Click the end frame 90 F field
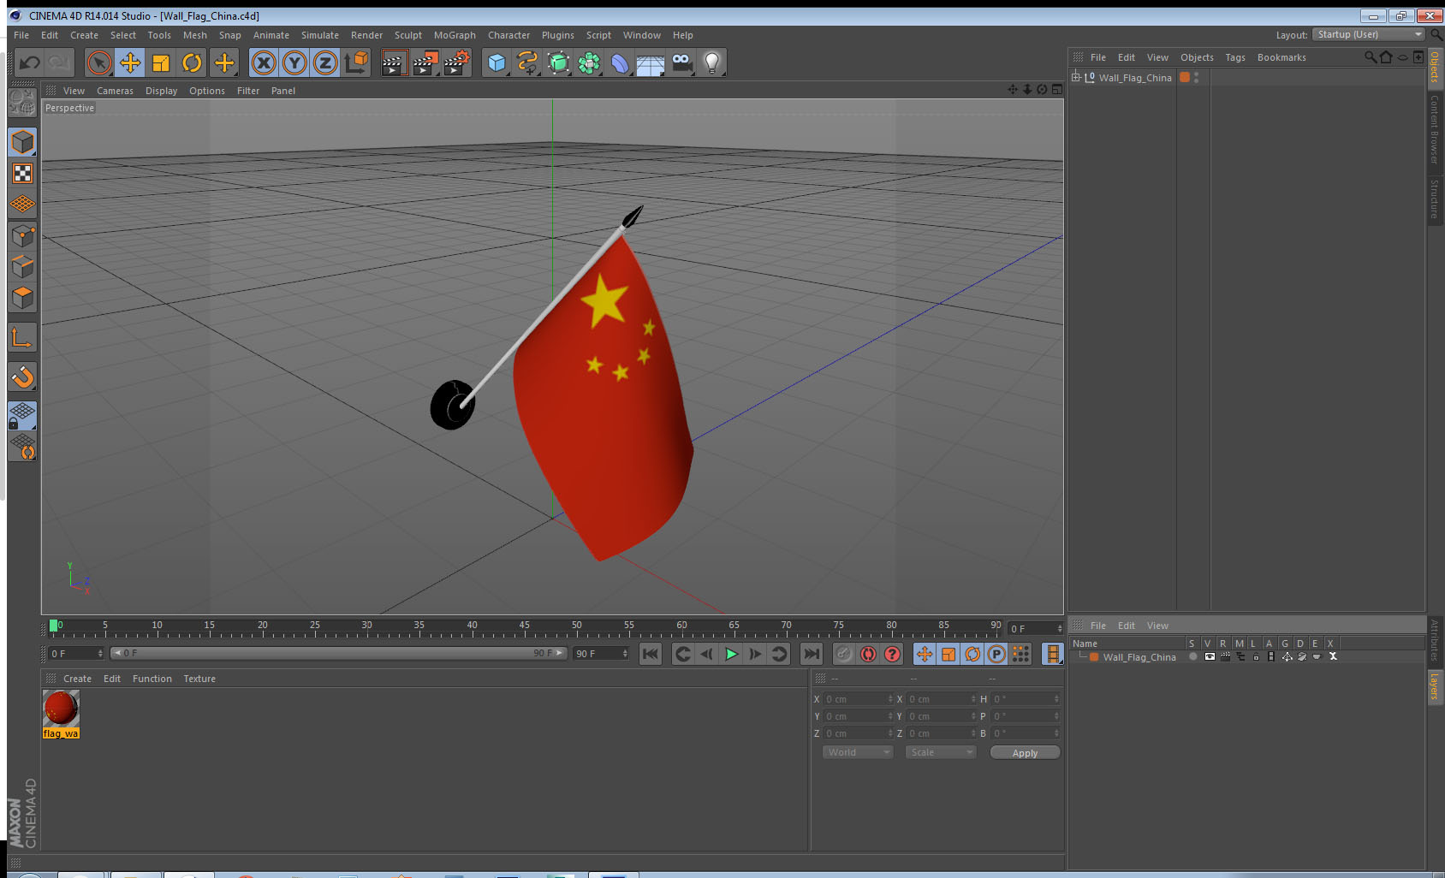This screenshot has height=878, width=1445. [x=602, y=654]
